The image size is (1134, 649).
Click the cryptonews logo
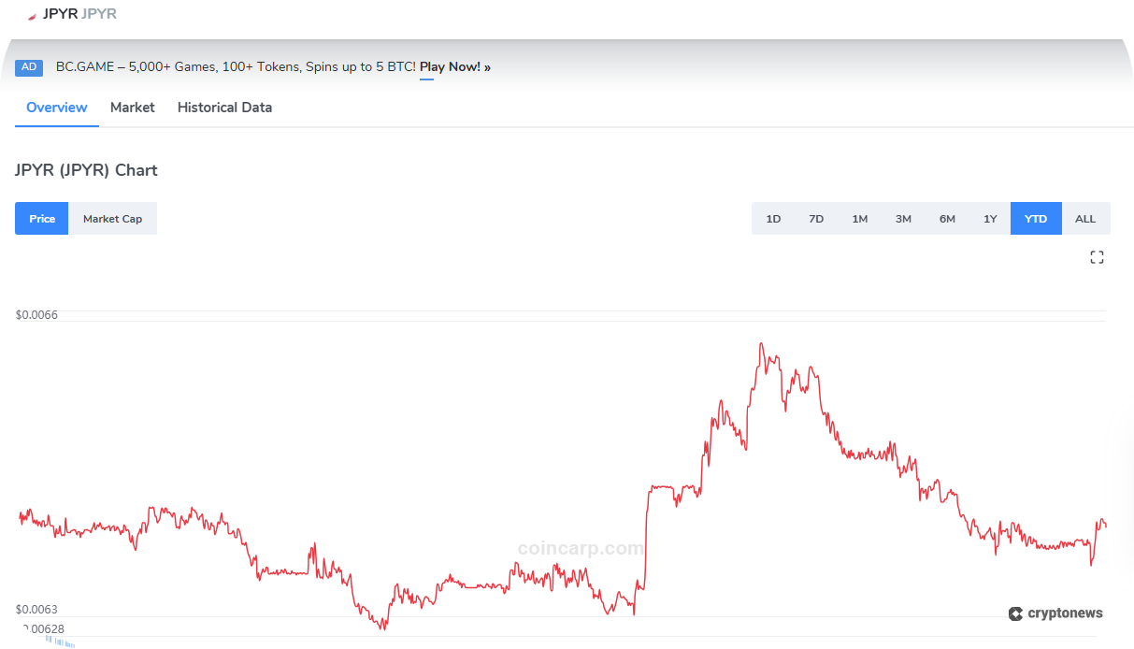coord(1055,613)
